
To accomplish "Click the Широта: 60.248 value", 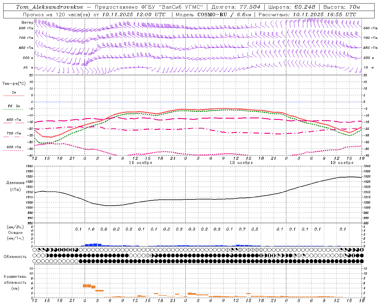I will click(292, 7).
